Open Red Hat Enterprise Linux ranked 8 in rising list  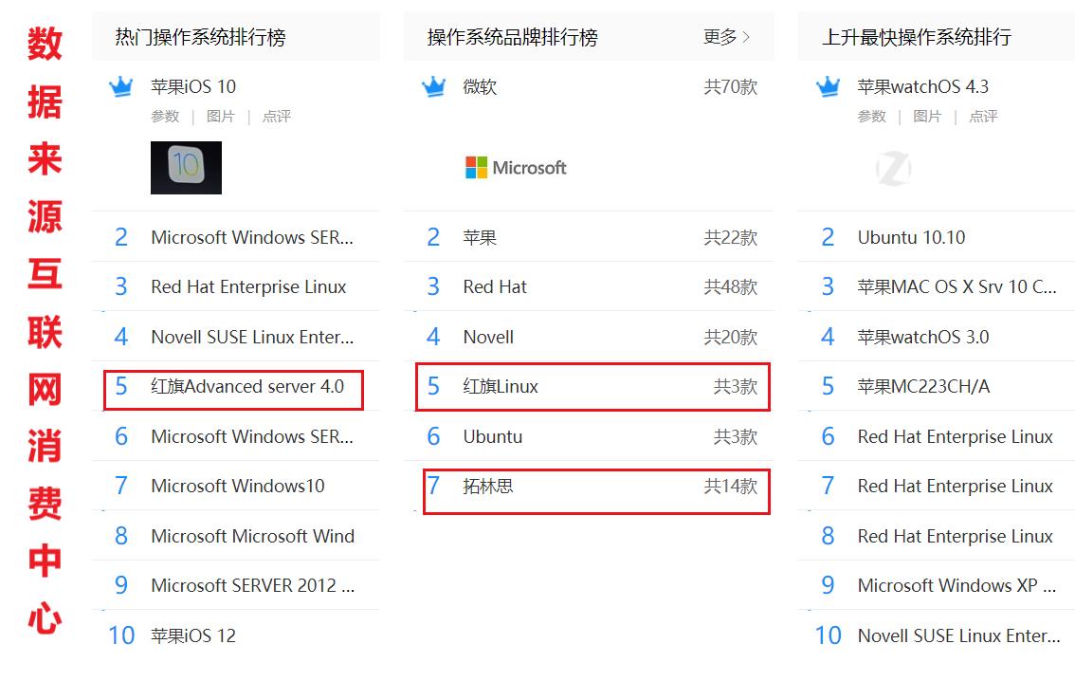955,536
